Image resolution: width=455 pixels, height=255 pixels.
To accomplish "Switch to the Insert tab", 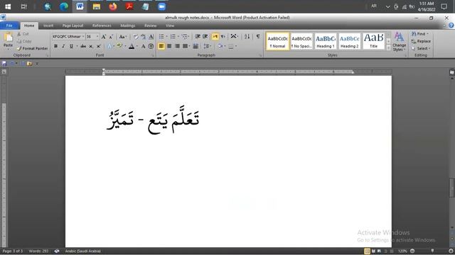I will [48, 25].
